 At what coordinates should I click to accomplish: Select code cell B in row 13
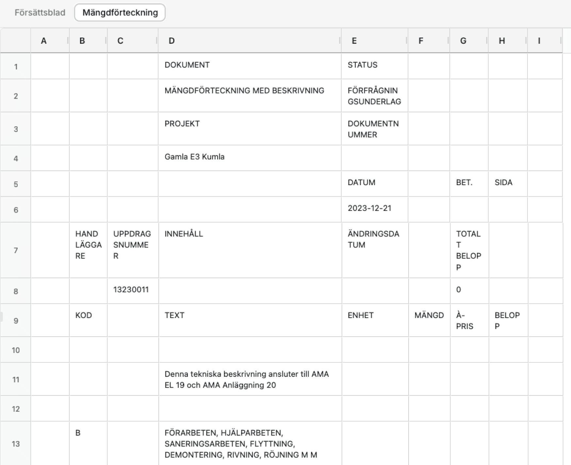(88, 443)
